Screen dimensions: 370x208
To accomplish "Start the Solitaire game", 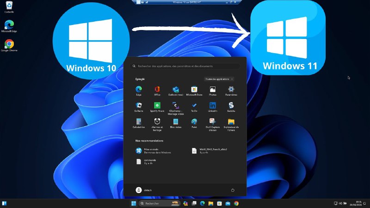I will click(139, 107).
